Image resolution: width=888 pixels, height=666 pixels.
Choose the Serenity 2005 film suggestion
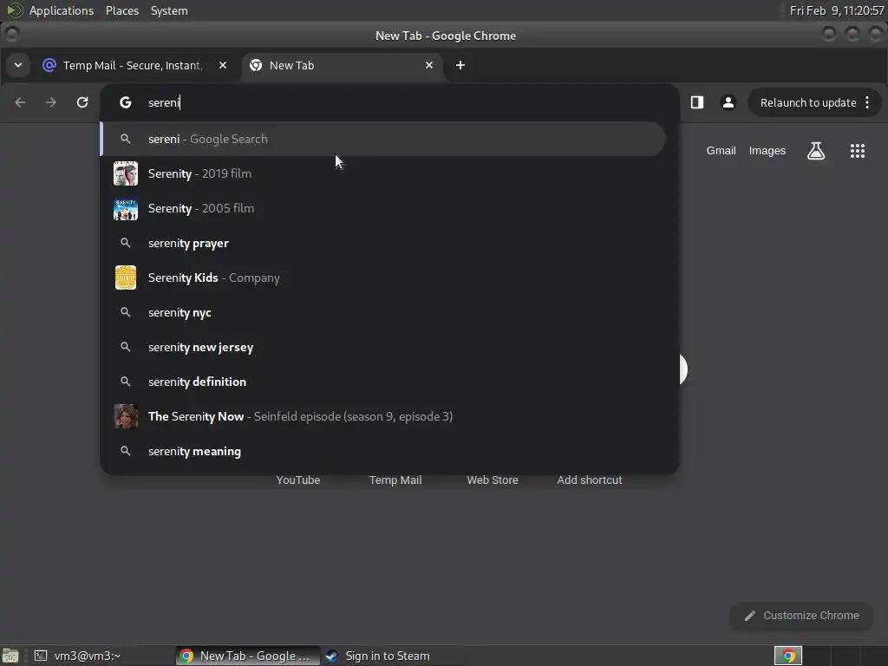(382, 208)
